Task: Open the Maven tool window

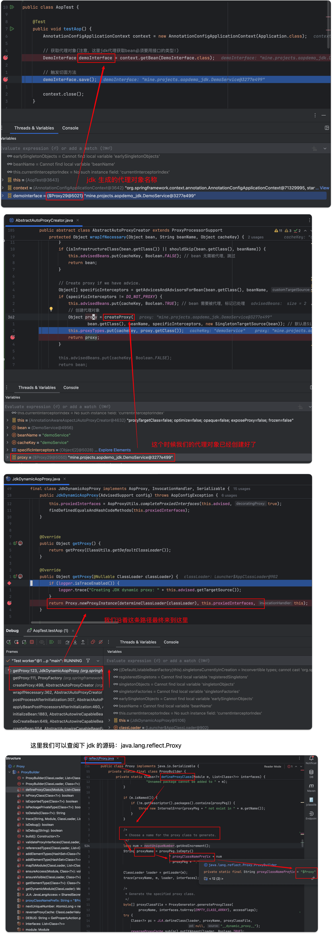Action: 311,787
